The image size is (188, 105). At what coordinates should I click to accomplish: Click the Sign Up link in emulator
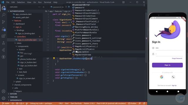pyautogui.click(x=174, y=85)
